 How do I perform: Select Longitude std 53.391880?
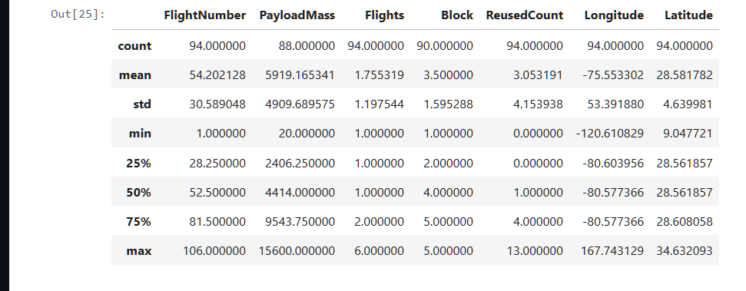coord(615,104)
